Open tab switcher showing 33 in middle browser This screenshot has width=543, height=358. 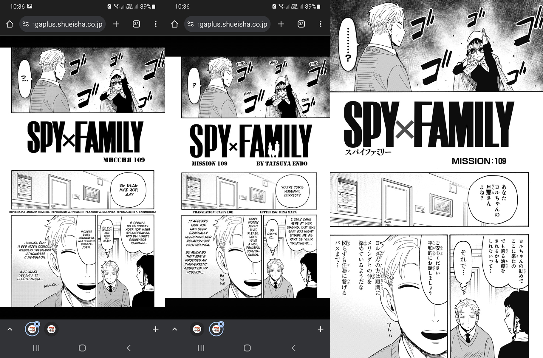tap(301, 24)
